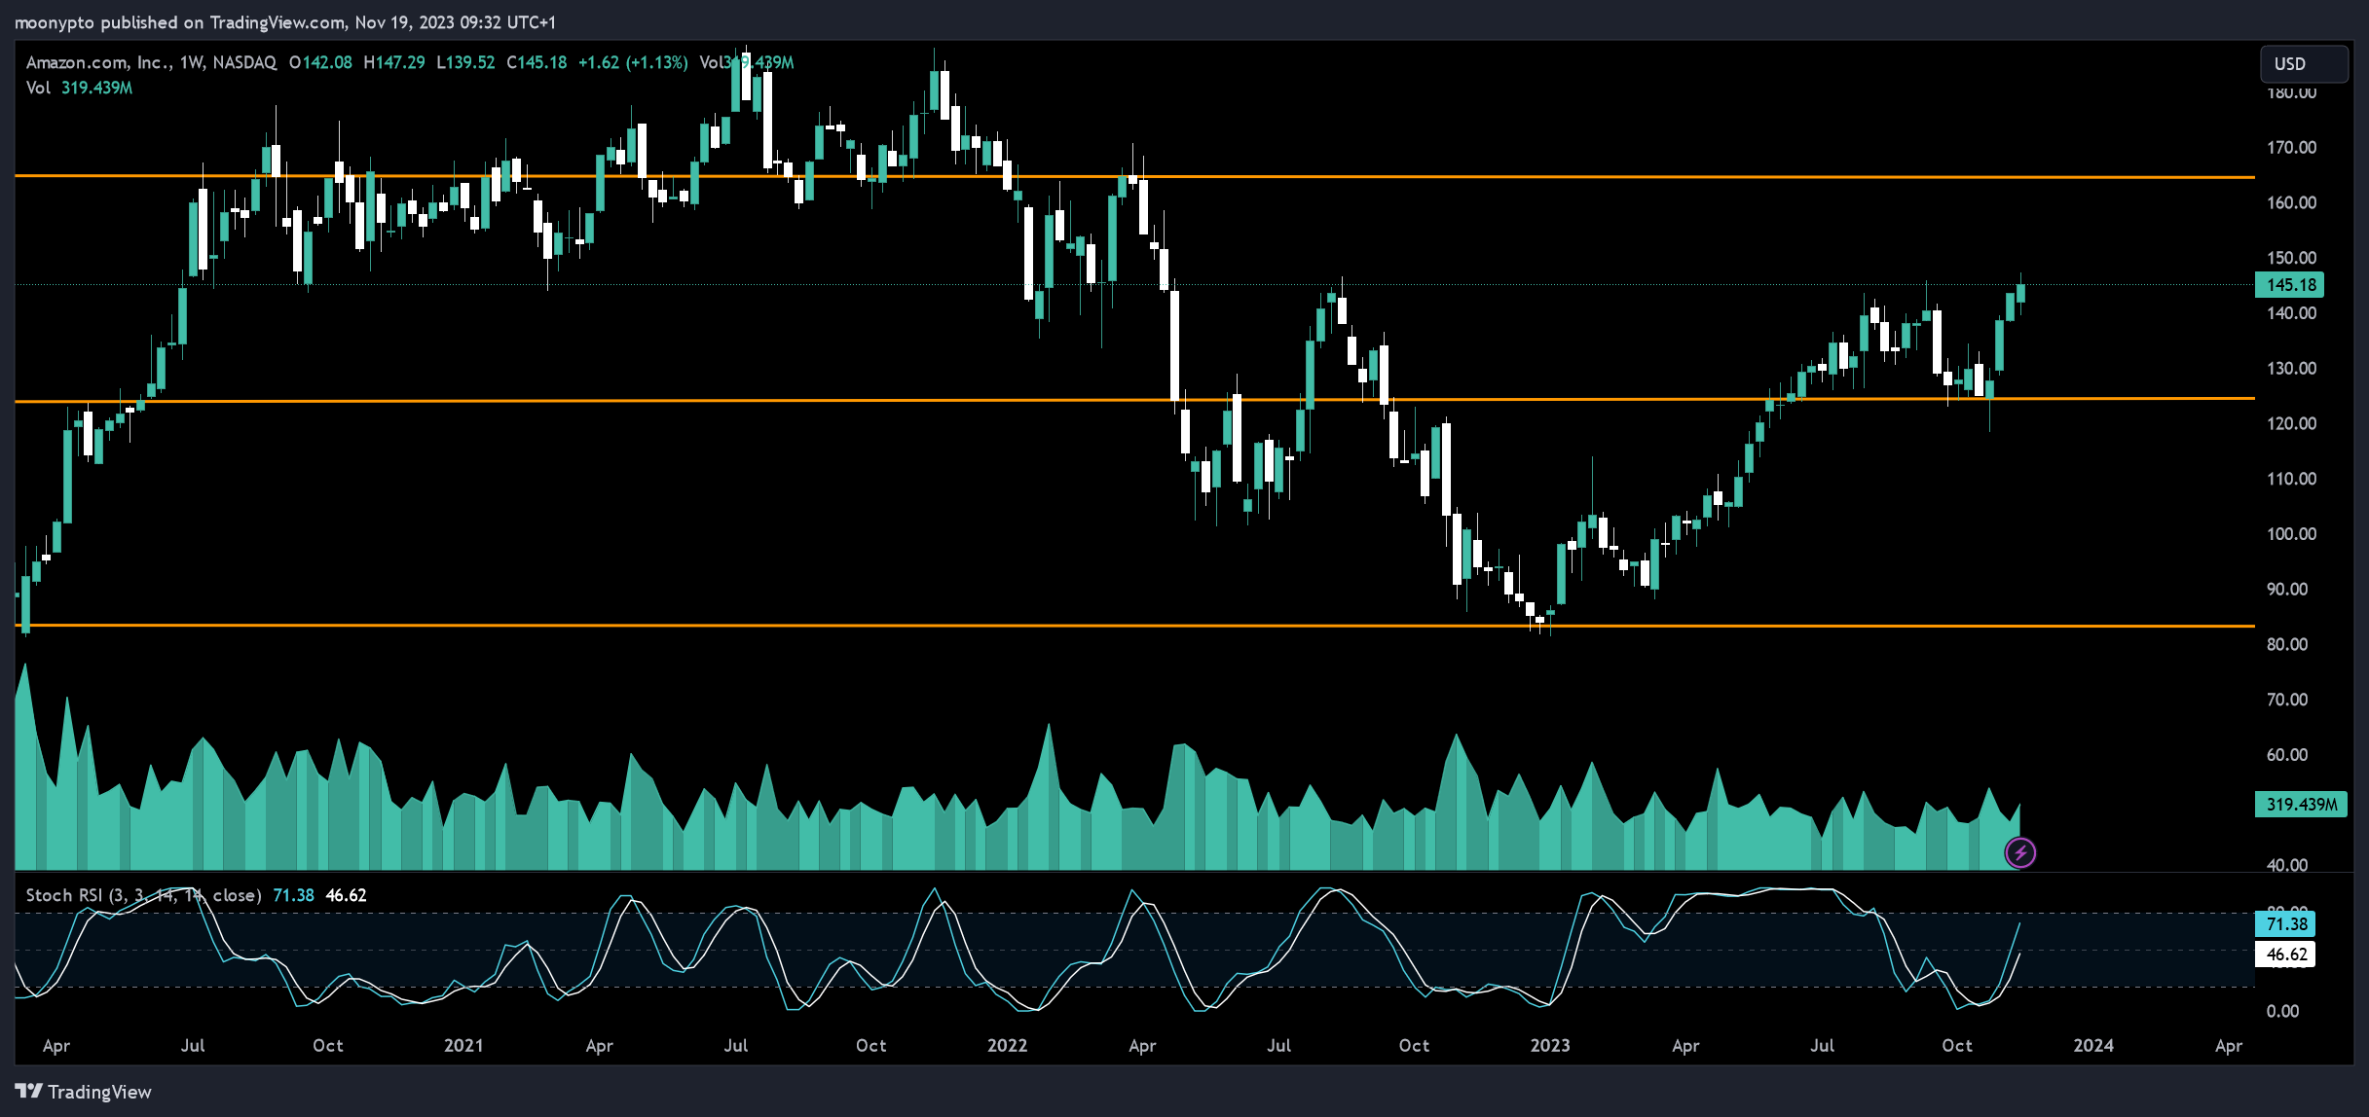2369x1117 pixels.
Task: Click the 110.00 price axis label
Action: pos(2291,479)
